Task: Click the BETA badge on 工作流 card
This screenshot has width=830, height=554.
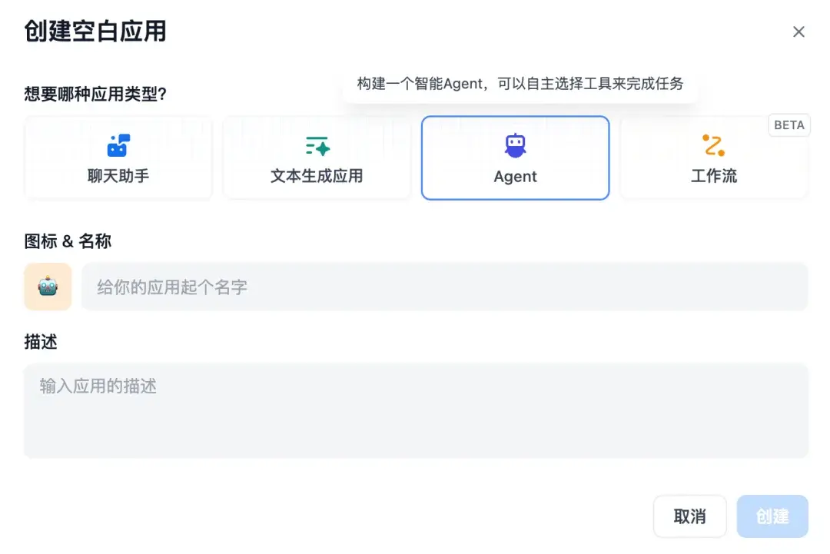Action: point(789,125)
